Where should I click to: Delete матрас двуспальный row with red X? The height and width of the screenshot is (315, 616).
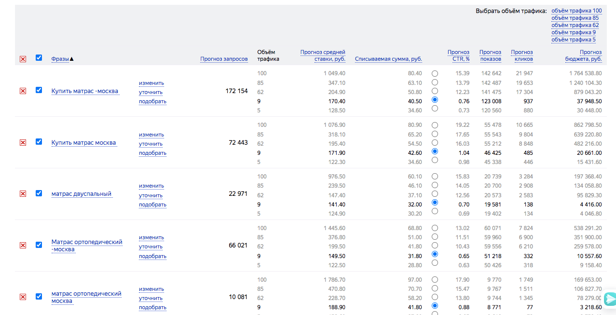[x=23, y=193]
